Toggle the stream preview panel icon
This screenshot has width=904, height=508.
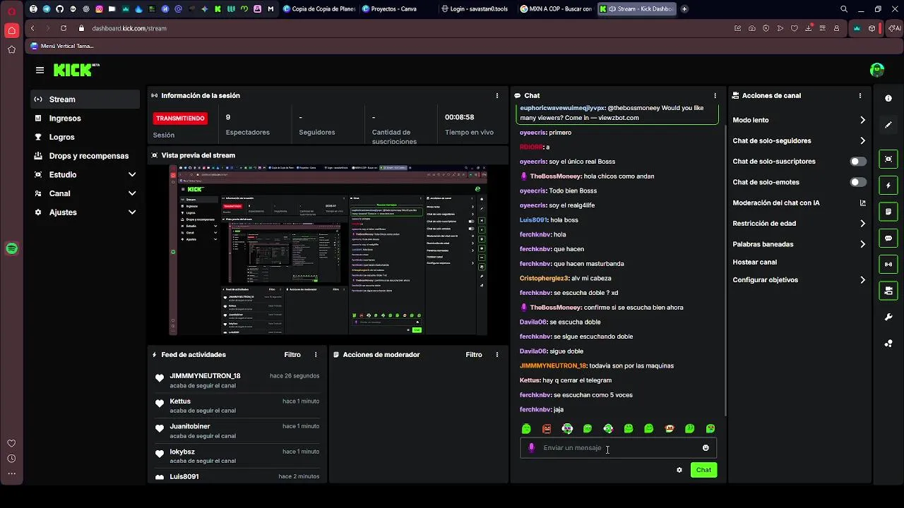click(x=888, y=159)
